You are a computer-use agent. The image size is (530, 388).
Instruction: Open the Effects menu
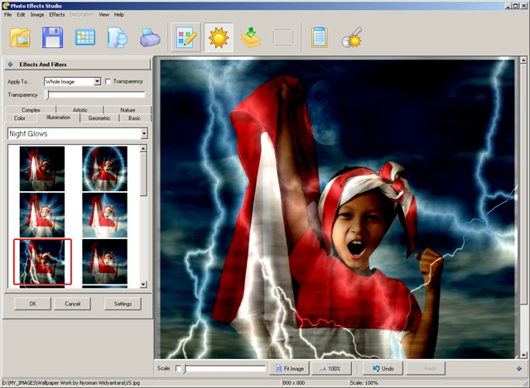pyautogui.click(x=57, y=15)
